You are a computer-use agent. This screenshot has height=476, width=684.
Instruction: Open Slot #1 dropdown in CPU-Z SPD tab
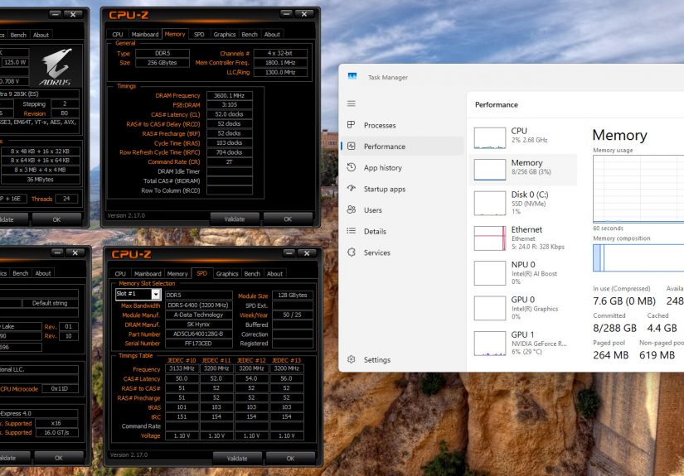click(x=155, y=295)
